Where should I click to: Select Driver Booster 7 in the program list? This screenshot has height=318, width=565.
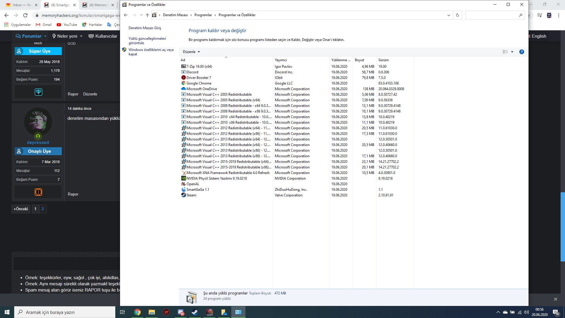(x=199, y=78)
